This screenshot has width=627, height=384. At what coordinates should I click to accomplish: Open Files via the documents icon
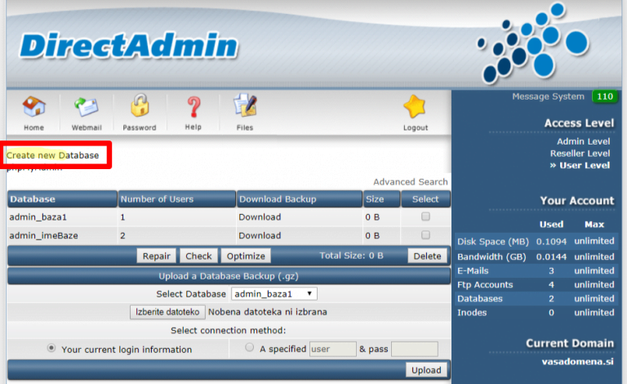pyautogui.click(x=245, y=105)
